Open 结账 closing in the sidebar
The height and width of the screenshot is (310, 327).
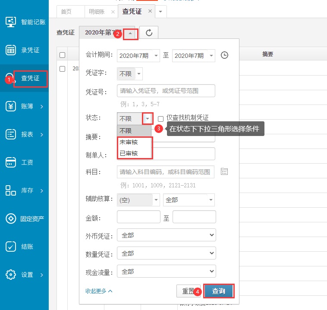24,247
